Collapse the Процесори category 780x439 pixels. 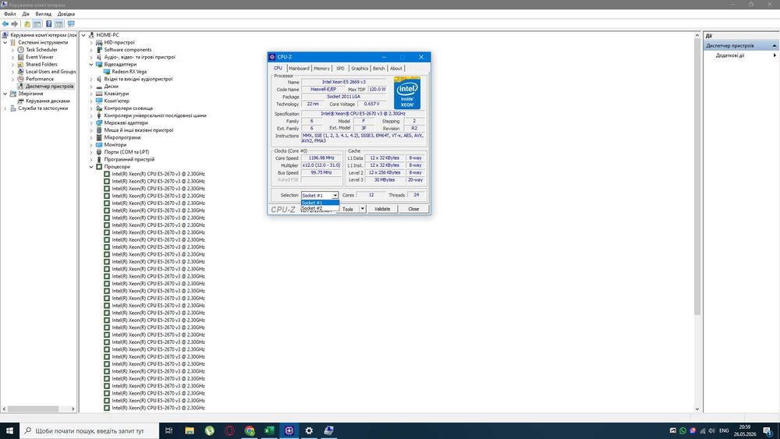pos(91,167)
